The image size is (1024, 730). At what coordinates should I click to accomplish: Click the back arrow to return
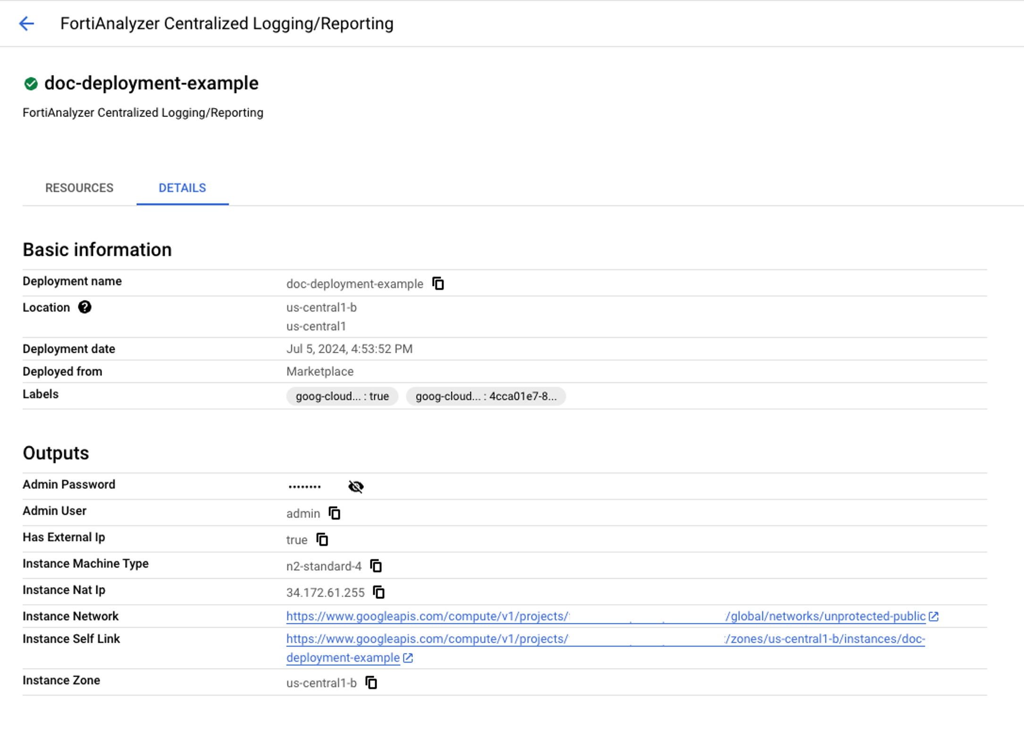coord(27,24)
